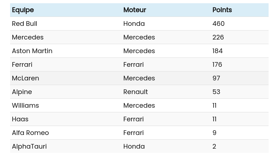Select the Alpine team cell
The image size is (274, 154).
(22, 92)
